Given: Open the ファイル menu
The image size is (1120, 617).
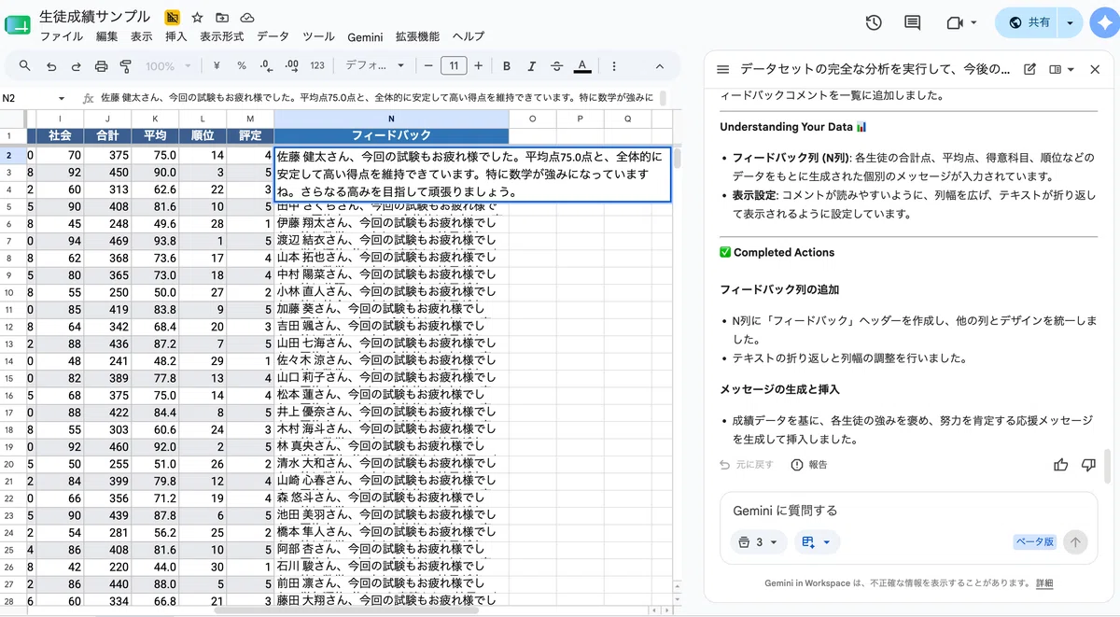Looking at the screenshot, I should (x=62, y=36).
